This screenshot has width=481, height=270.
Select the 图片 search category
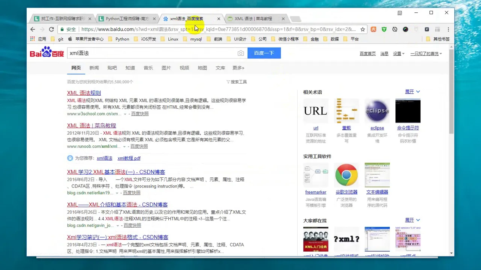click(166, 68)
